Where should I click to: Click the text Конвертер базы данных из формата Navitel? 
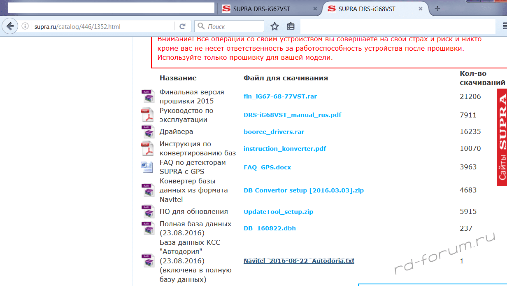point(194,190)
